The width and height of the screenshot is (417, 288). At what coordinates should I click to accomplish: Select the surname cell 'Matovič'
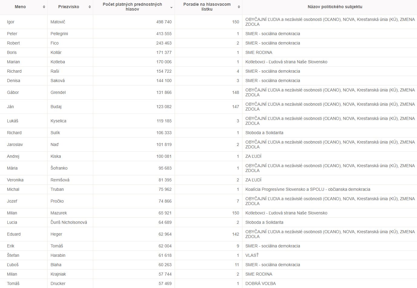click(x=58, y=22)
